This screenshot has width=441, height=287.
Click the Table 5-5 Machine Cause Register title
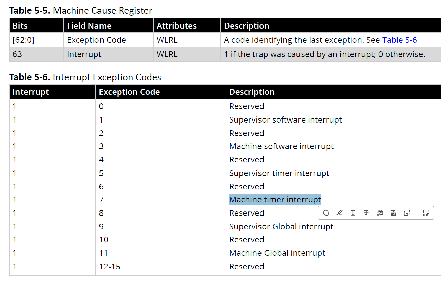(x=81, y=11)
